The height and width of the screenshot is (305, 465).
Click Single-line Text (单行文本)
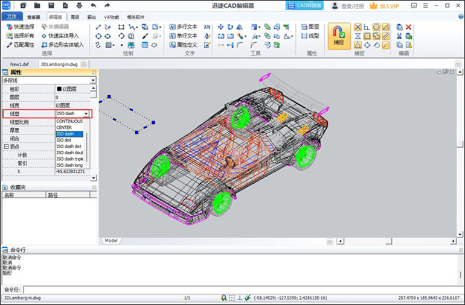(x=183, y=36)
